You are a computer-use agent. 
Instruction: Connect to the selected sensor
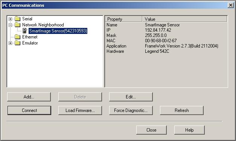click(29, 110)
